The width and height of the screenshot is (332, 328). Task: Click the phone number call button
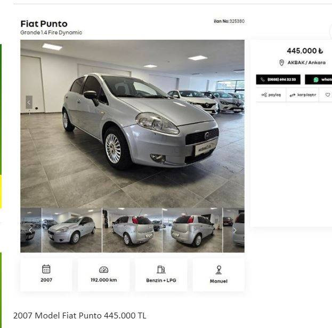point(278,79)
